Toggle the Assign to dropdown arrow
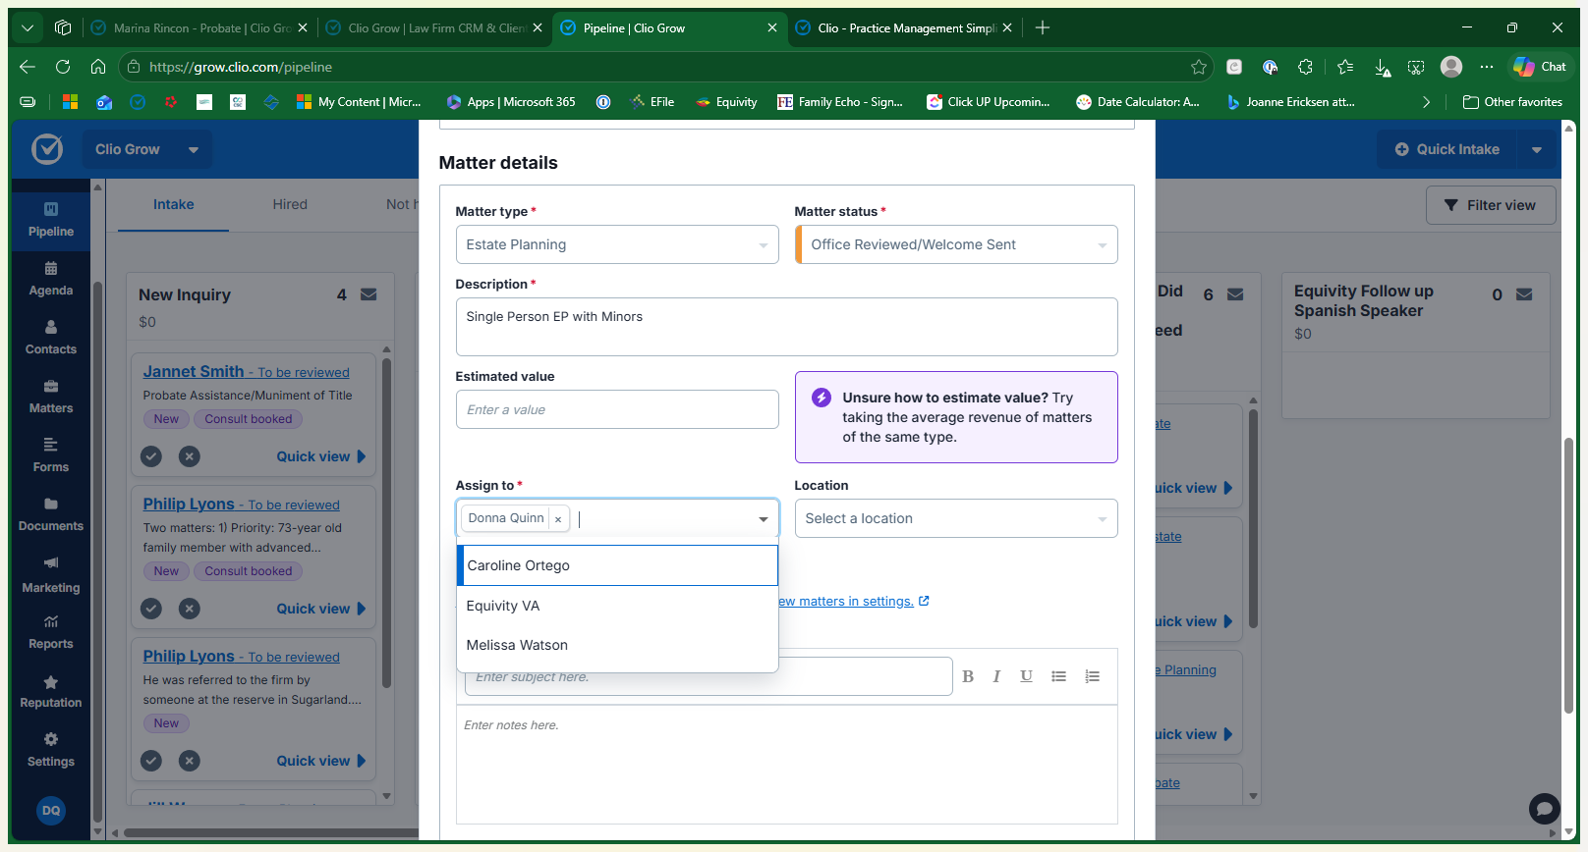This screenshot has width=1588, height=852. [764, 519]
